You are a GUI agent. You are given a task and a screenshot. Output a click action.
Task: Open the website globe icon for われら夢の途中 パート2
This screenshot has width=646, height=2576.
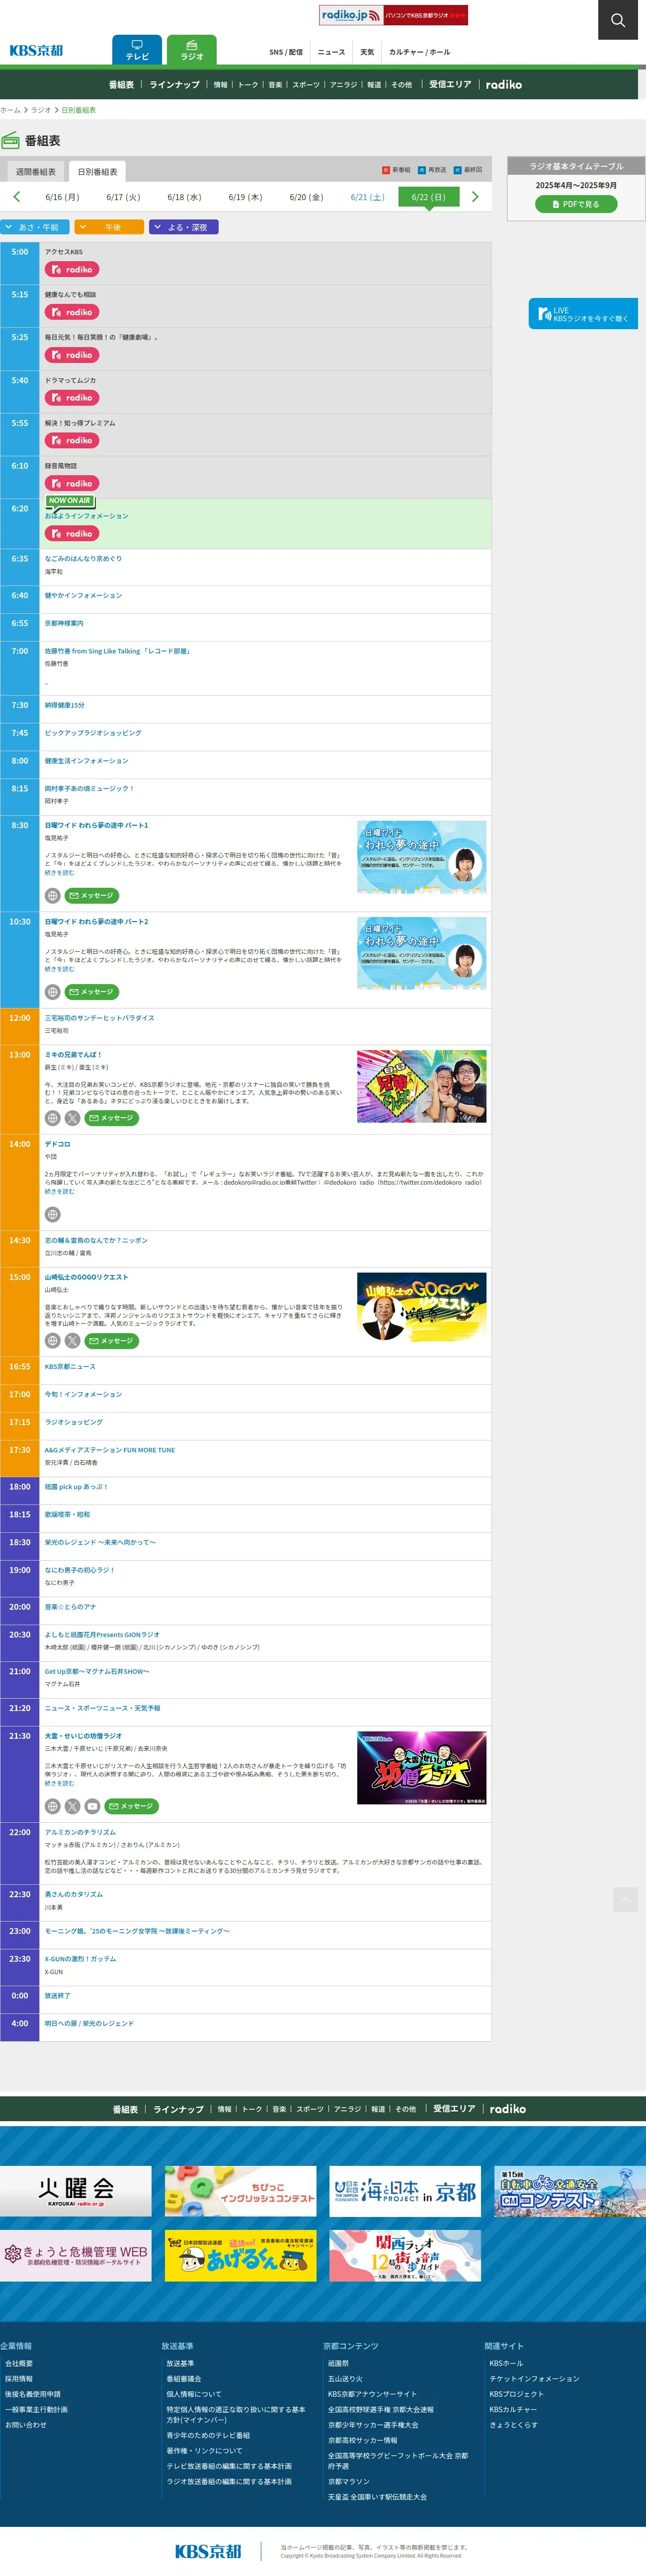point(53,992)
